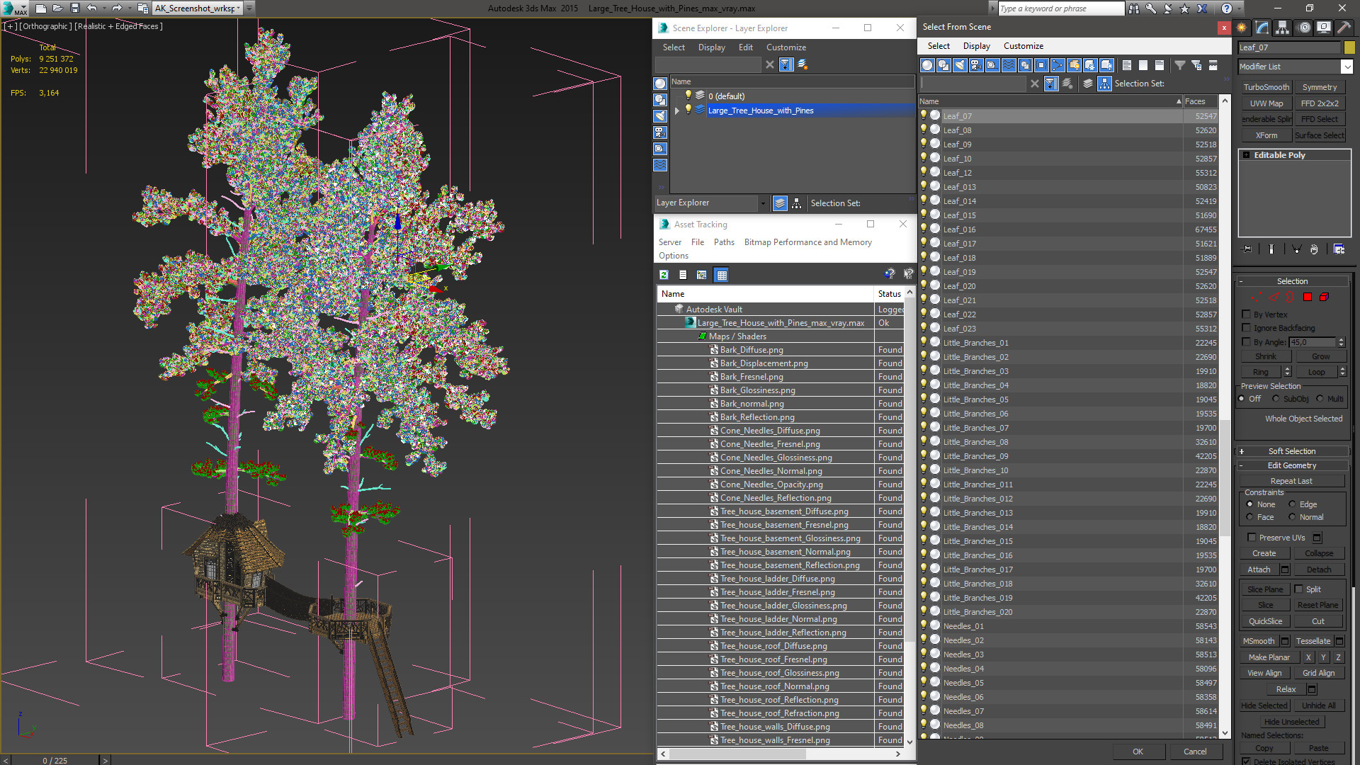Open the Display menu in Scene Explorer
This screenshot has height=765, width=1360.
point(711,47)
